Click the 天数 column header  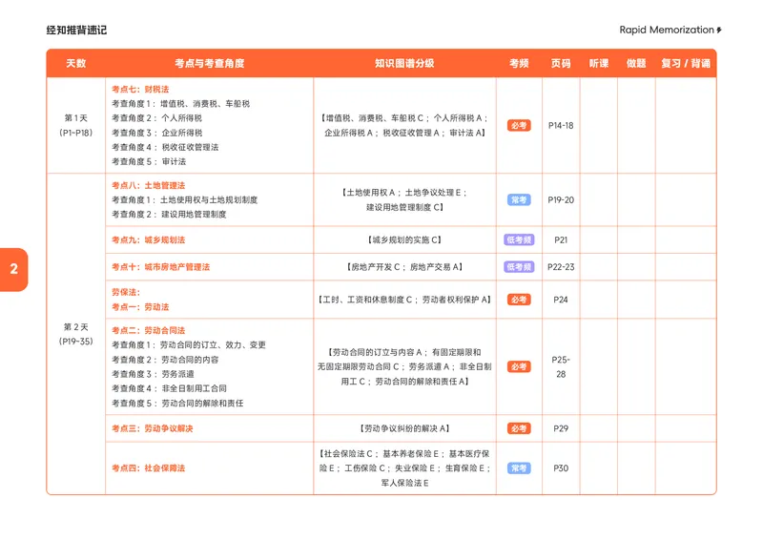point(76,63)
